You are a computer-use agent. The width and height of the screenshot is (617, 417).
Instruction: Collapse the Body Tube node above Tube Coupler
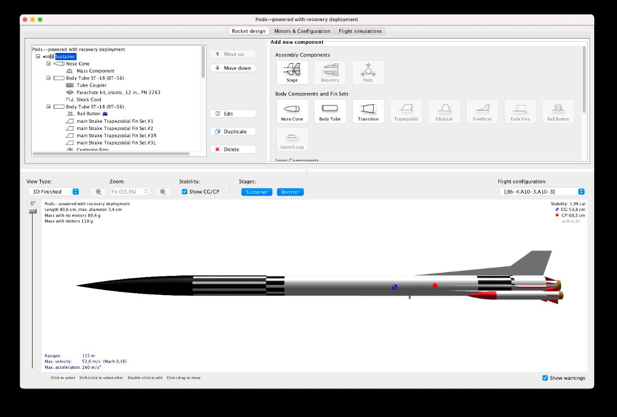pyautogui.click(x=48, y=78)
